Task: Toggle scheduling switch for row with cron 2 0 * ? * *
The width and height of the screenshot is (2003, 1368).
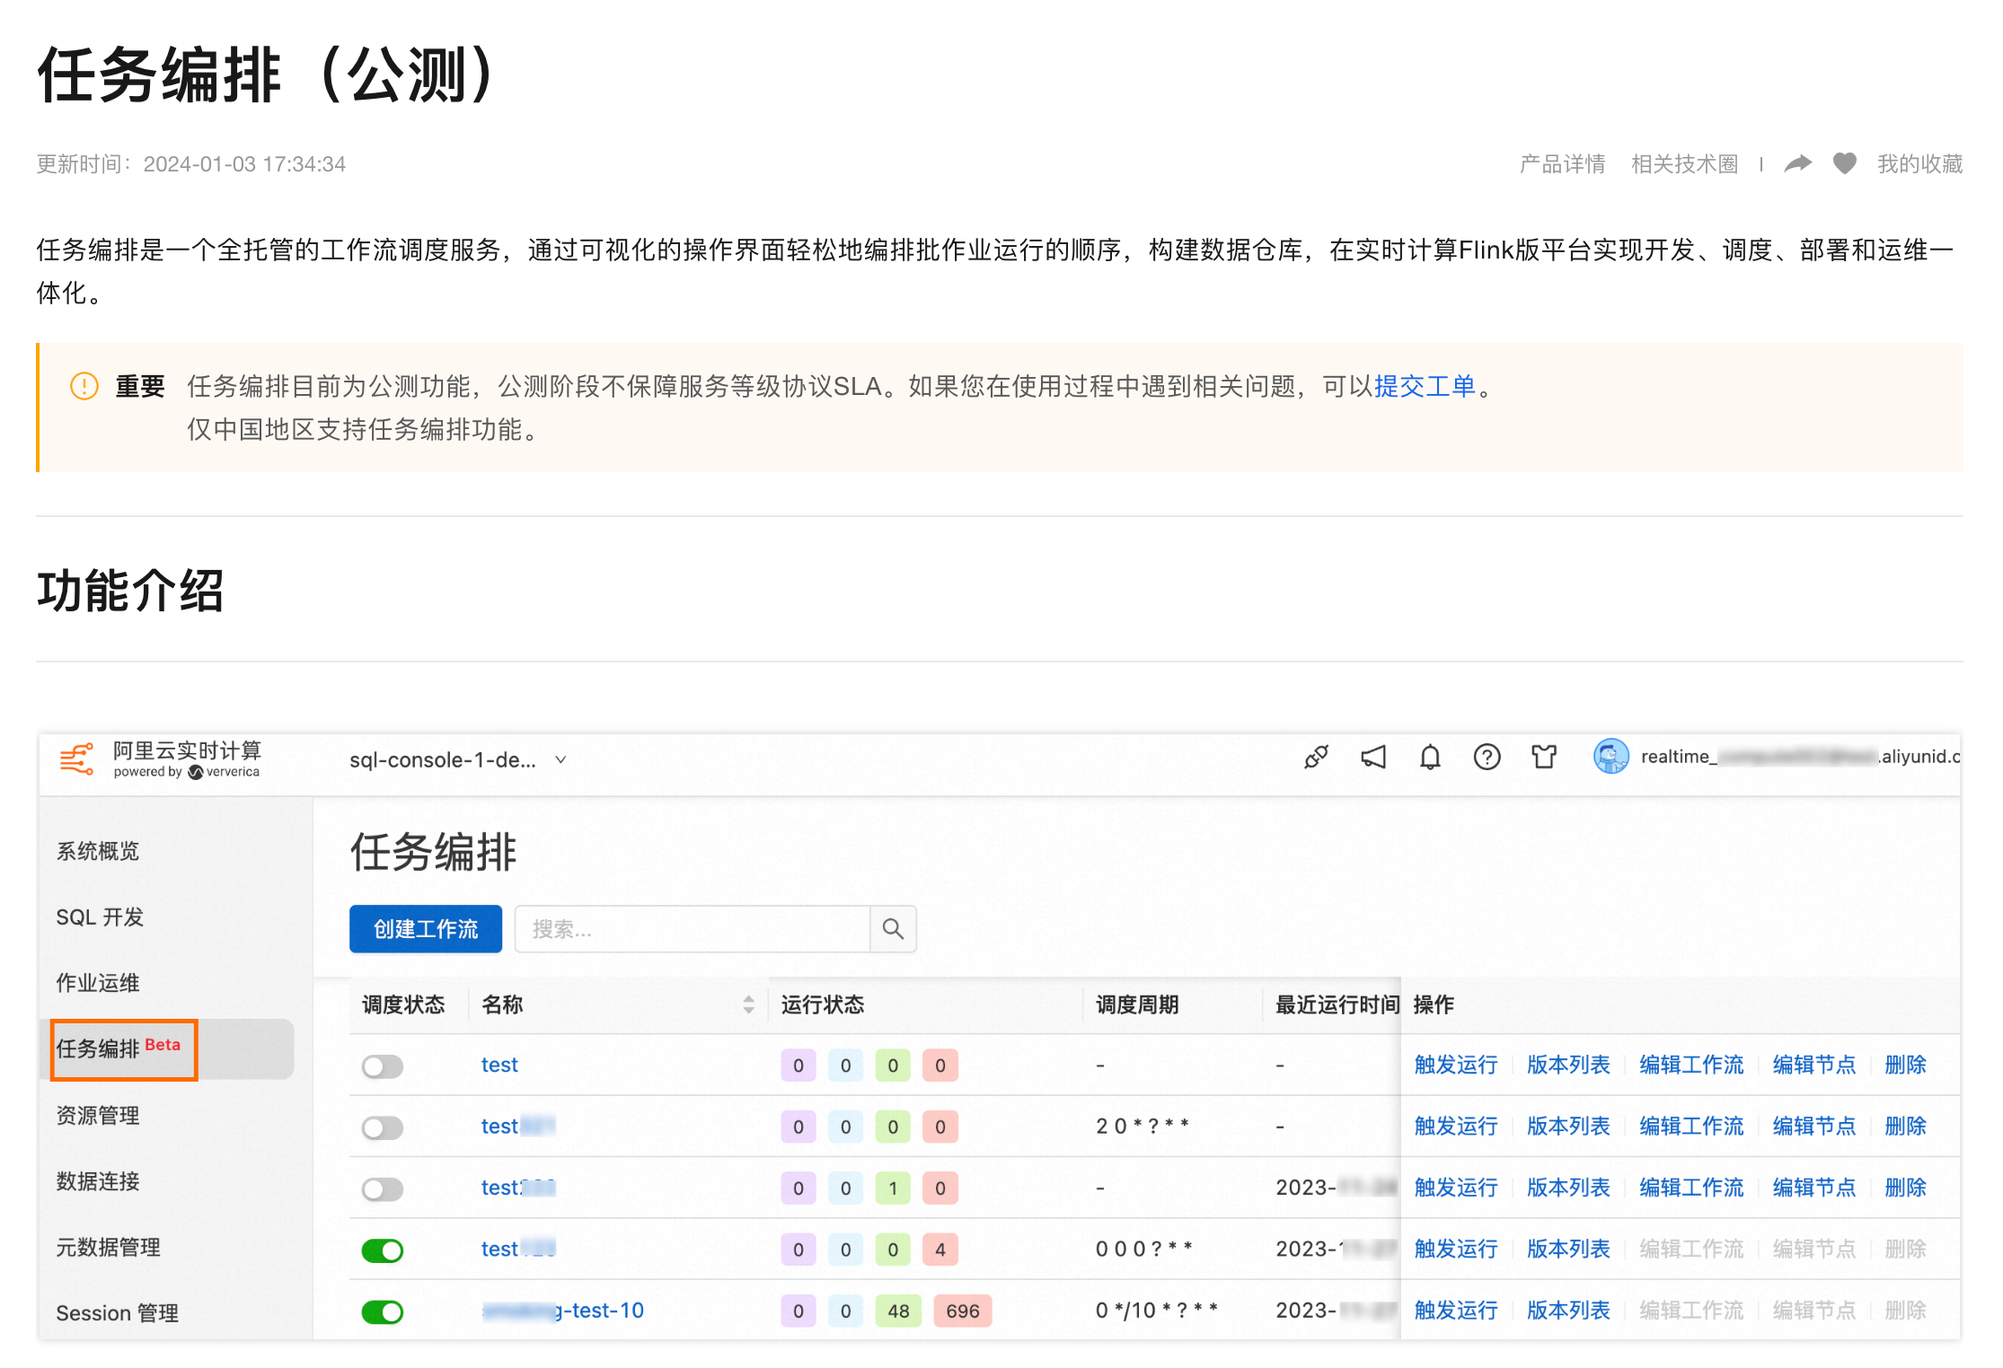Action: click(383, 1127)
